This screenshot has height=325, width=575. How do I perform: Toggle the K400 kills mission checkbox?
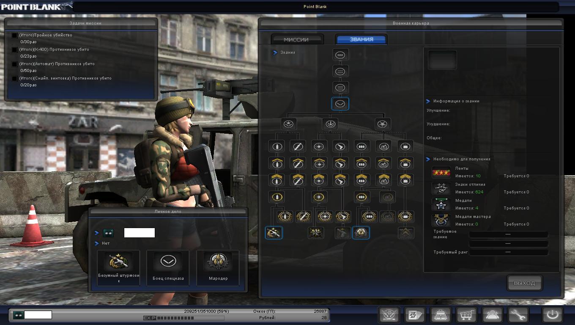pyautogui.click(x=15, y=50)
